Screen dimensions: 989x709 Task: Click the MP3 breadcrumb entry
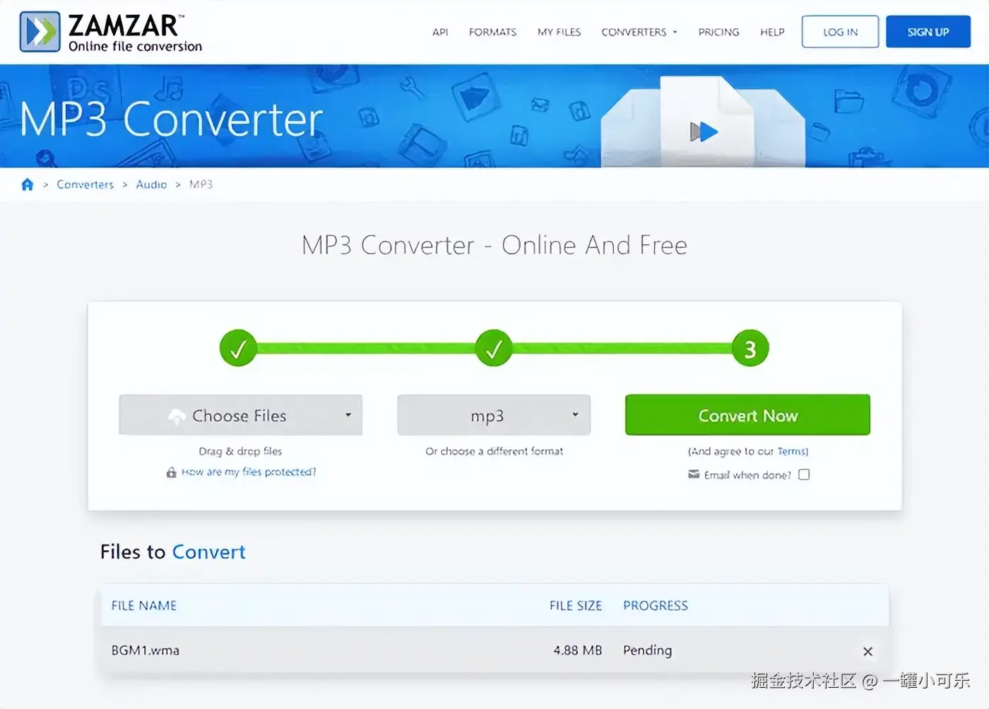pos(201,184)
